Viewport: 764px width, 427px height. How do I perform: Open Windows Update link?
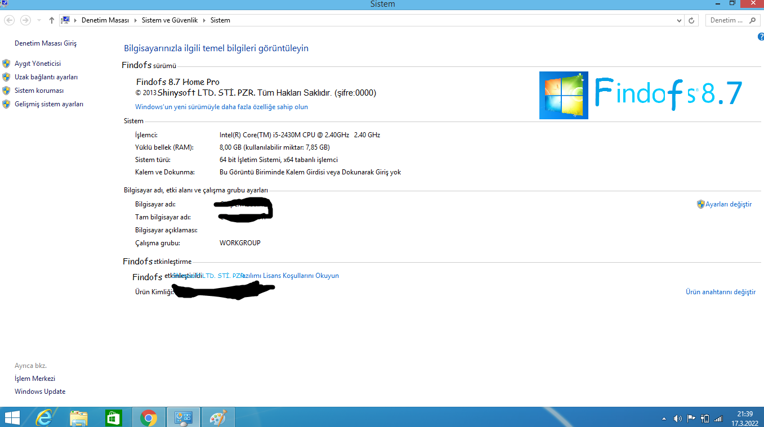pos(40,392)
